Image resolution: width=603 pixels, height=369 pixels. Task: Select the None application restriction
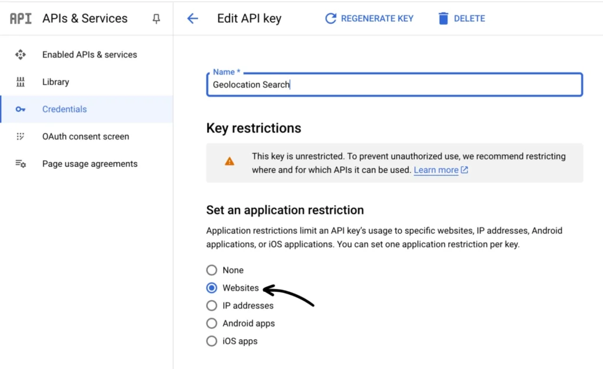click(211, 270)
